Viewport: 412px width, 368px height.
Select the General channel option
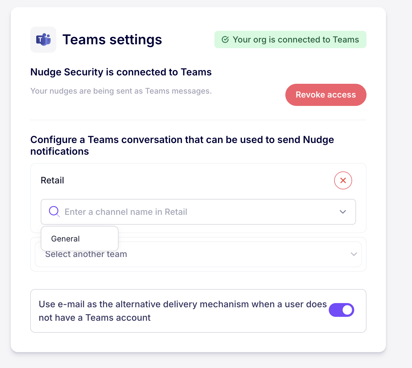point(66,239)
